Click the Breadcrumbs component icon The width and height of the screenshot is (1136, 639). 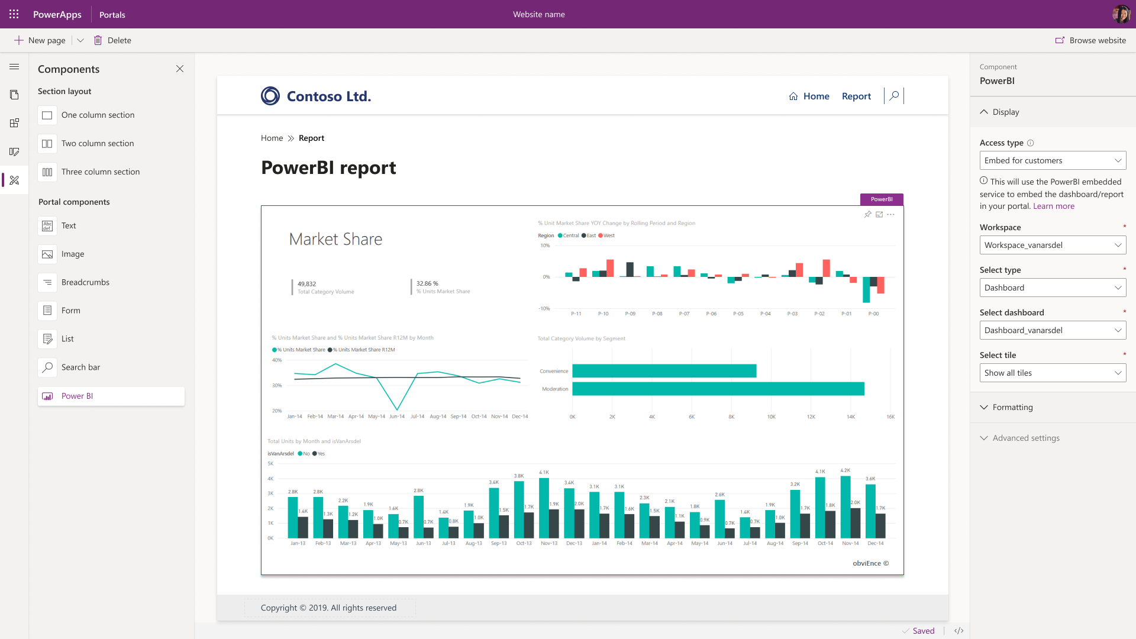pyautogui.click(x=47, y=282)
